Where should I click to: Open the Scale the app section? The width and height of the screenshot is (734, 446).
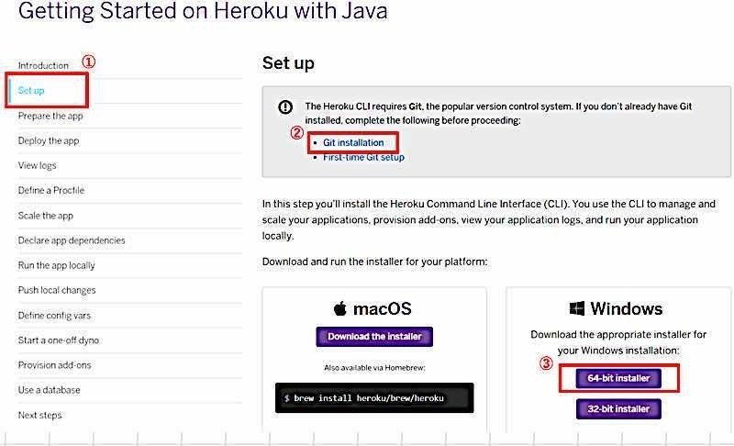click(46, 216)
